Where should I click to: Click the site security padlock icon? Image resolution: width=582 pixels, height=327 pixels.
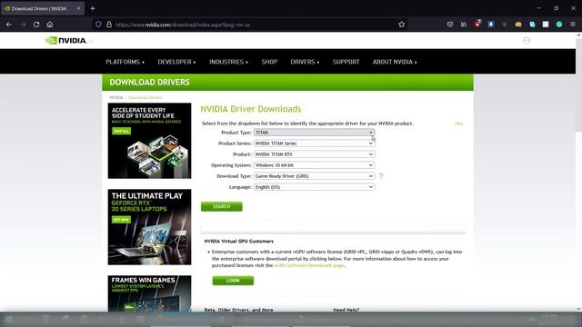pyautogui.click(x=109, y=25)
